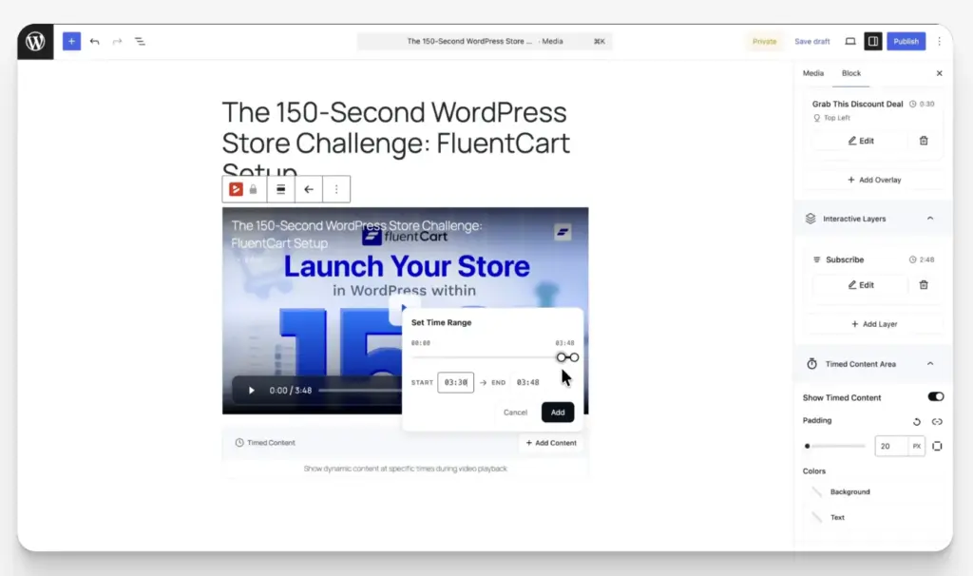The height and width of the screenshot is (576, 973).
Task: Click the START time input field
Action: 455,382
